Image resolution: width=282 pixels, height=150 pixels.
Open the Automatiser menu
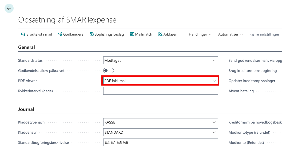(231, 34)
